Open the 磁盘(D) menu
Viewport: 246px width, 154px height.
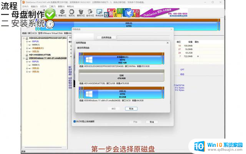tap(34, 7)
